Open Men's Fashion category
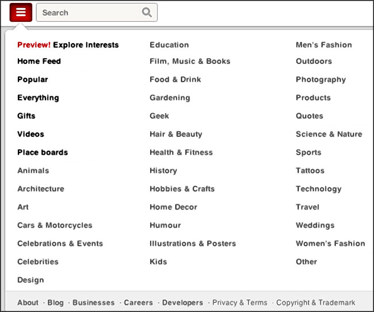The image size is (374, 312). tap(324, 45)
